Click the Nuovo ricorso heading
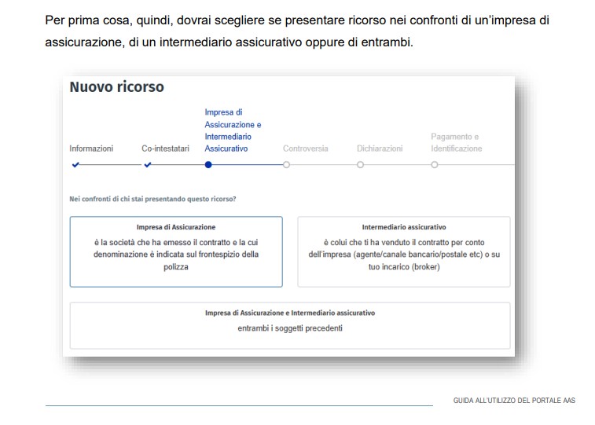 tap(116, 87)
